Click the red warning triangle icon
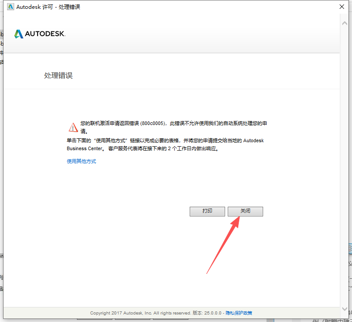The image size is (352, 322). [x=73, y=127]
